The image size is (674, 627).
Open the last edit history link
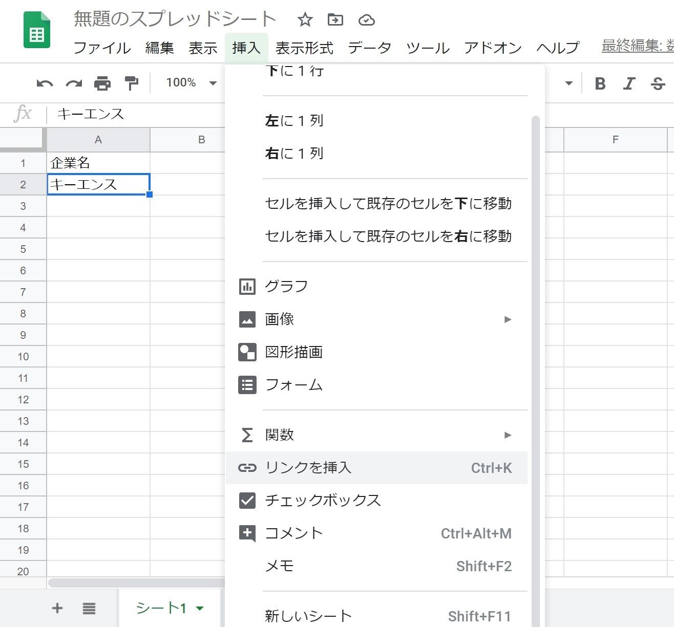pos(638,46)
